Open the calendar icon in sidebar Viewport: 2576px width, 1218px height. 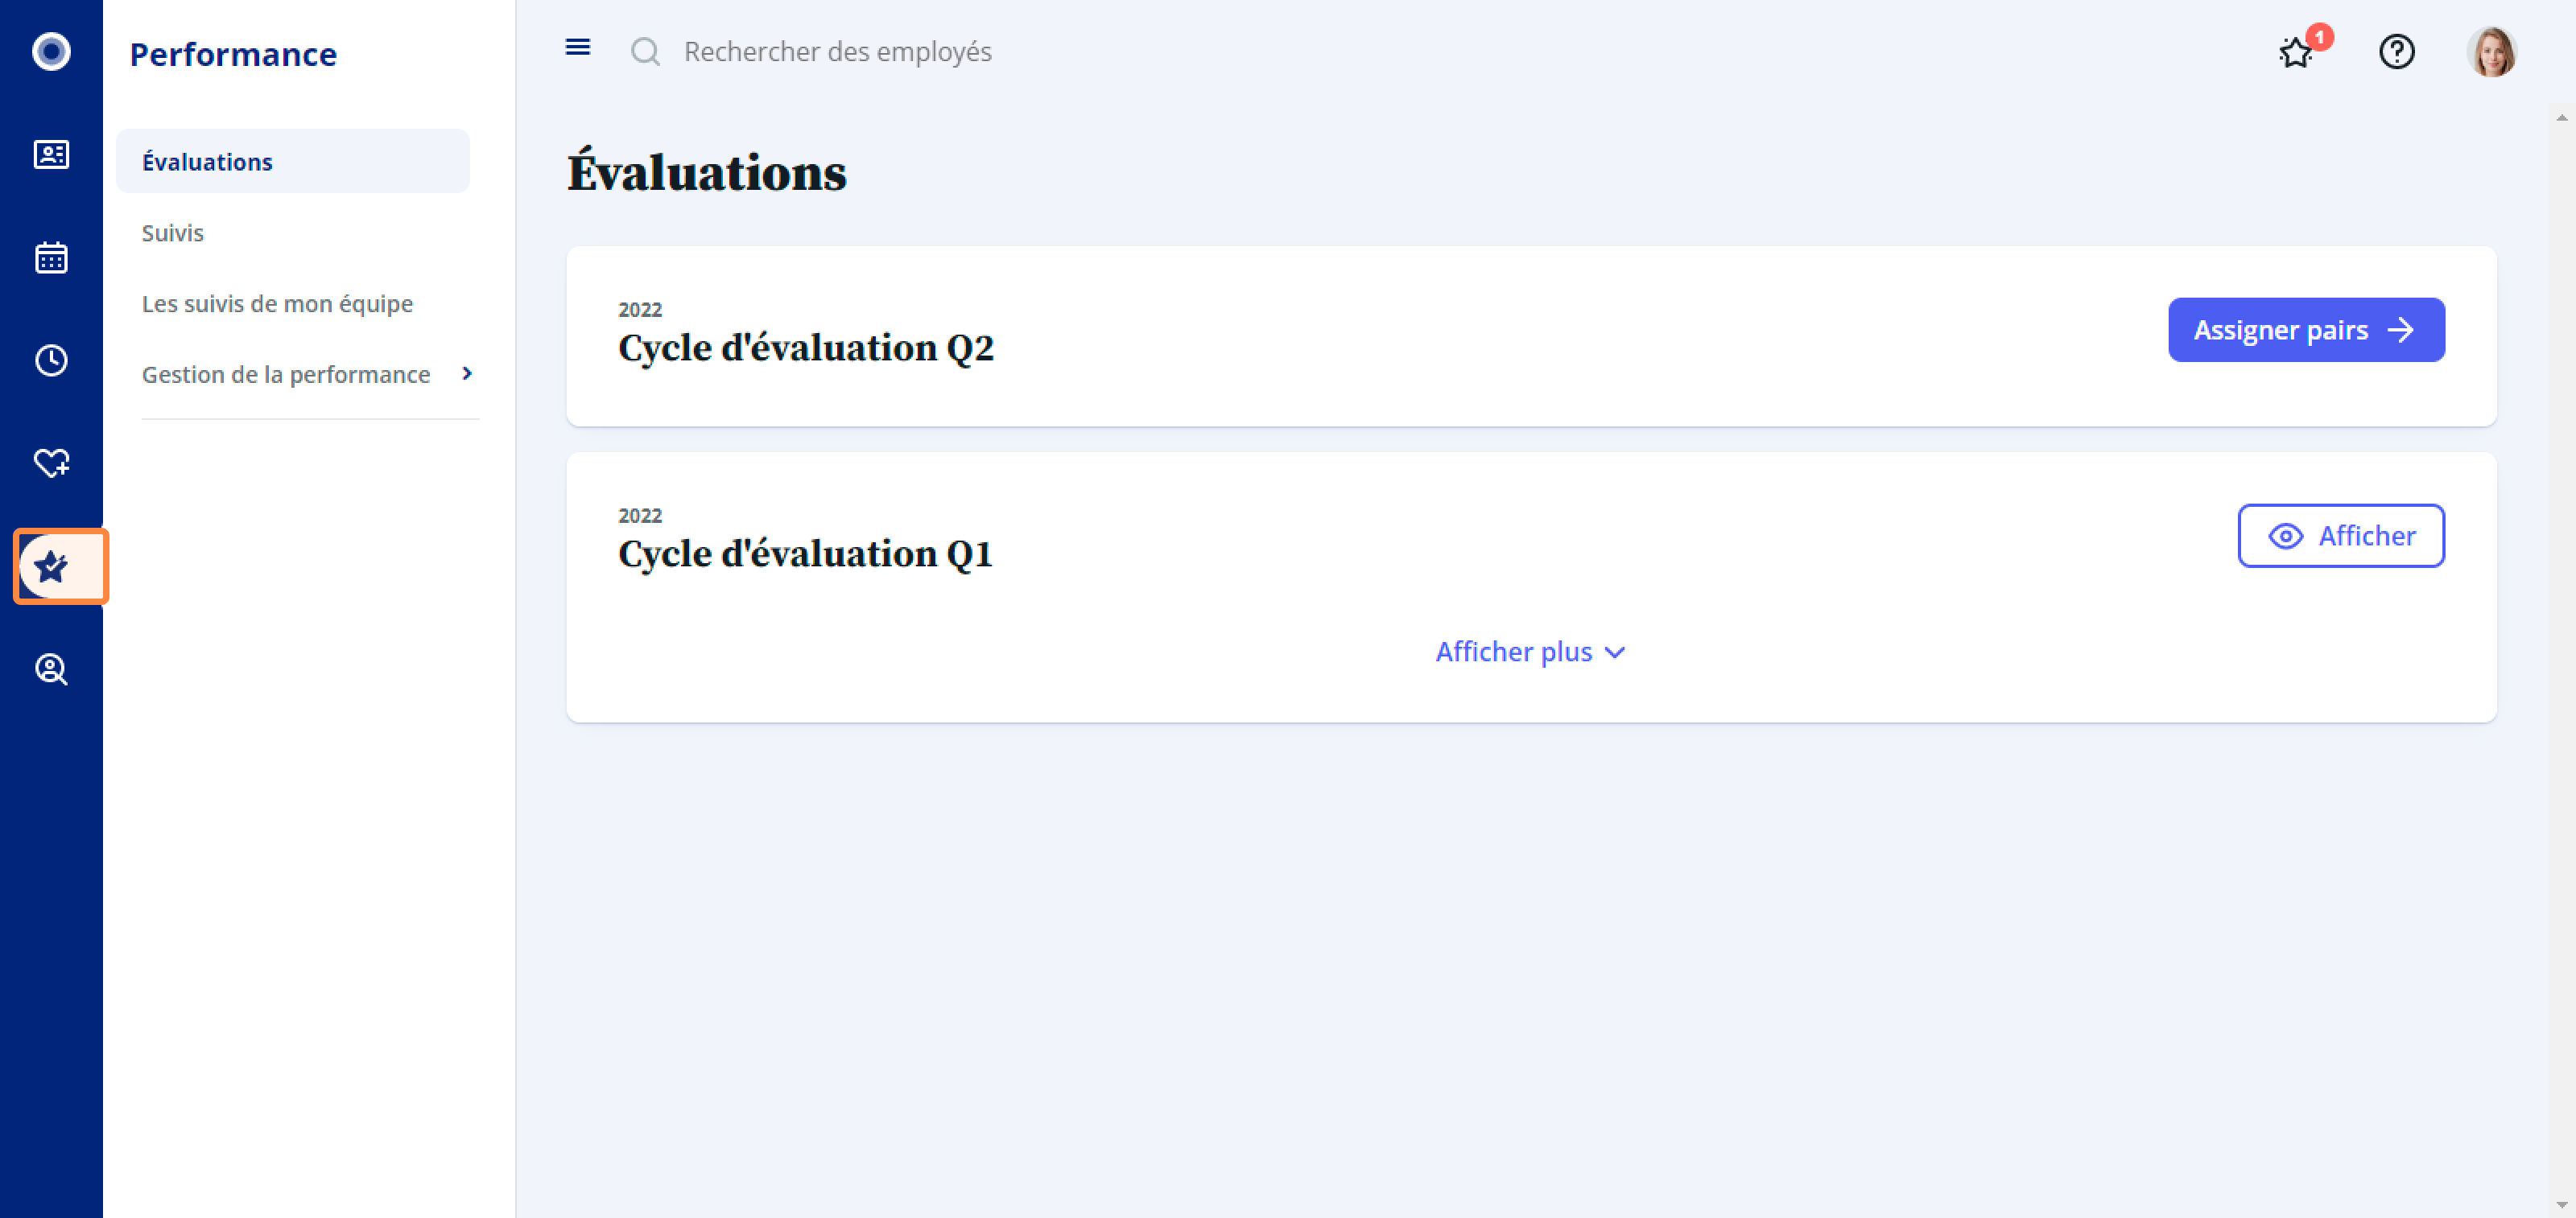[x=51, y=257]
